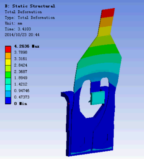Click the cyan block inside the model opening
Screen dimensions: 144x159
coord(98,98)
